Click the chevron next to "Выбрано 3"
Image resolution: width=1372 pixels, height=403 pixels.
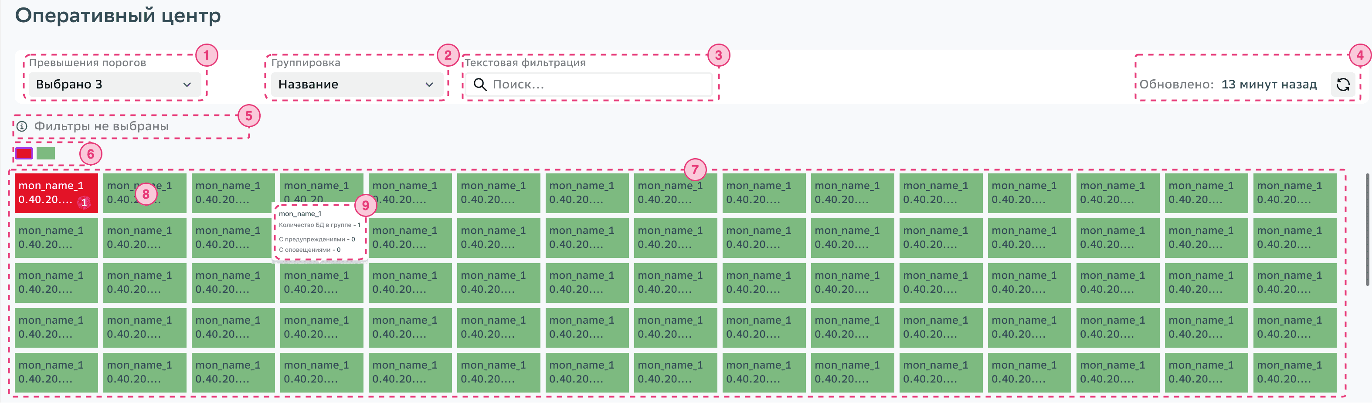click(187, 85)
